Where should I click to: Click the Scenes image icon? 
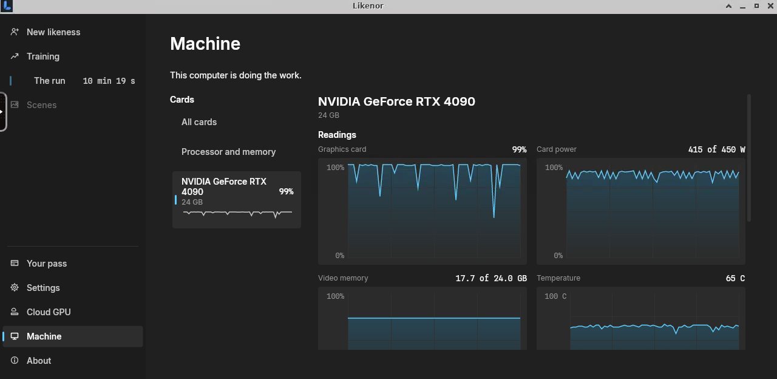coord(15,104)
